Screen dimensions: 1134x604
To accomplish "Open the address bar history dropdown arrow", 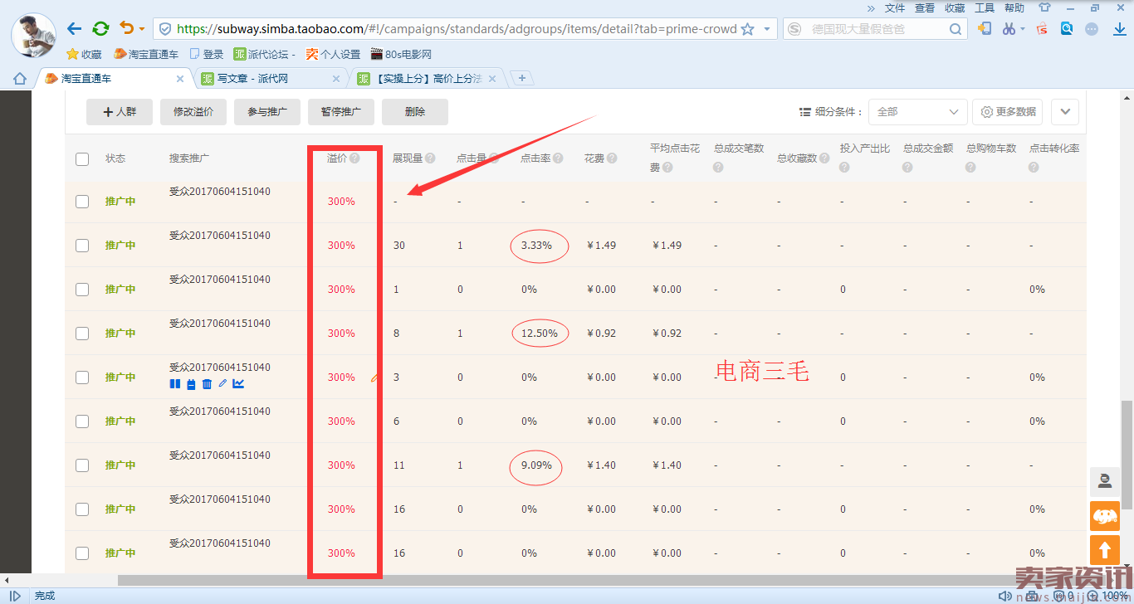I will pos(767,29).
